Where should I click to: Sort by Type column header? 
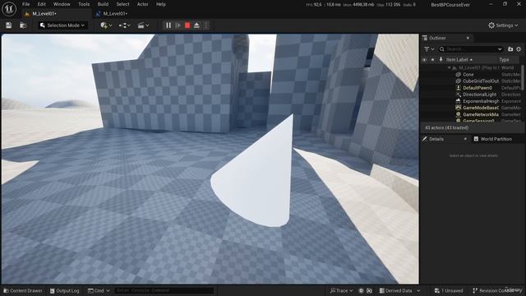coord(504,60)
